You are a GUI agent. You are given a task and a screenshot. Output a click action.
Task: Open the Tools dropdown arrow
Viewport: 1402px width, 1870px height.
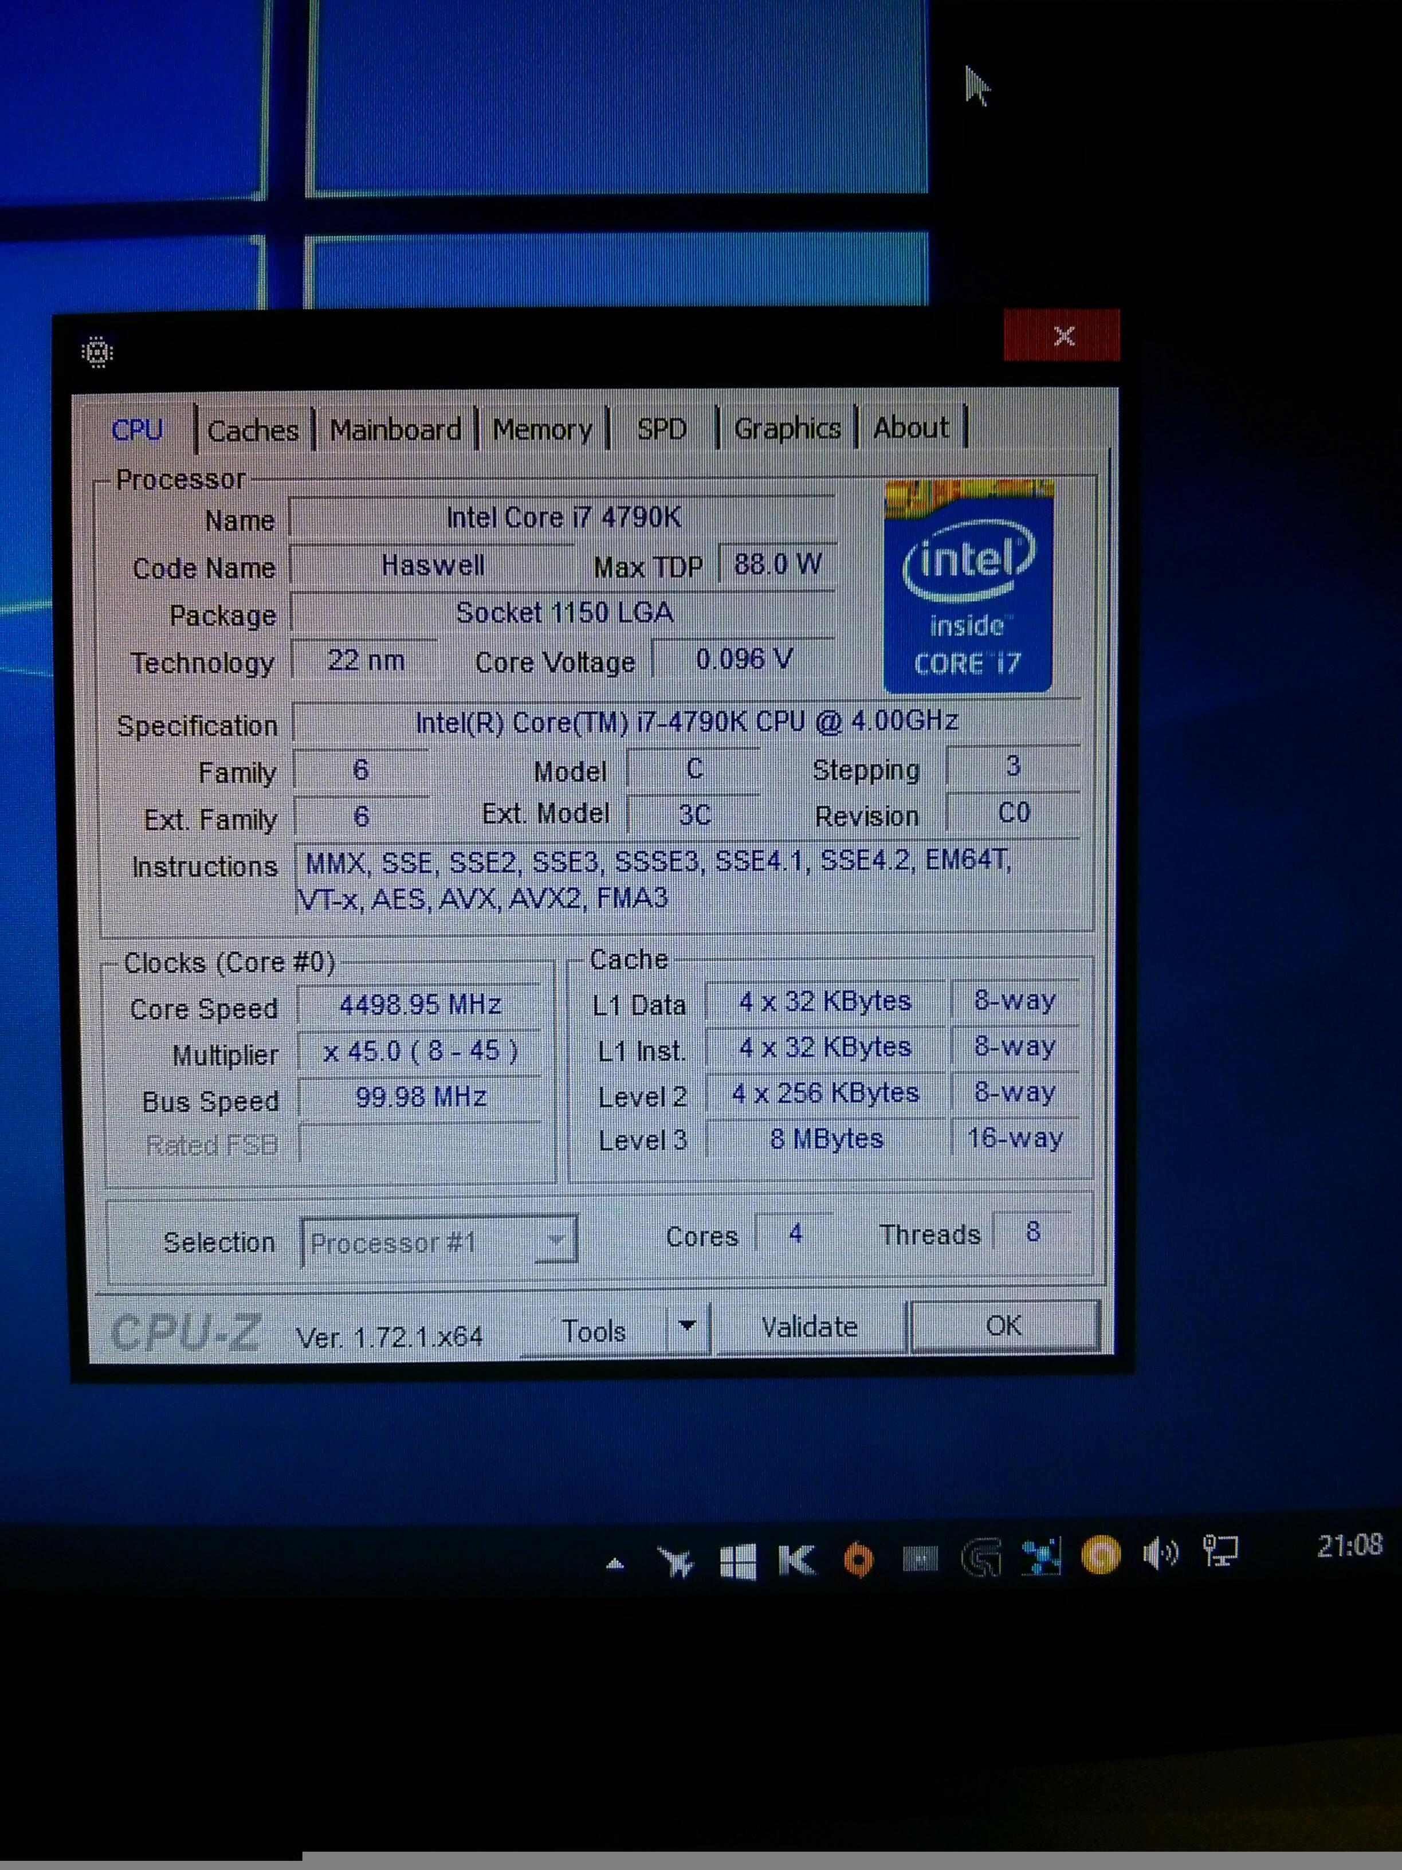click(x=688, y=1326)
